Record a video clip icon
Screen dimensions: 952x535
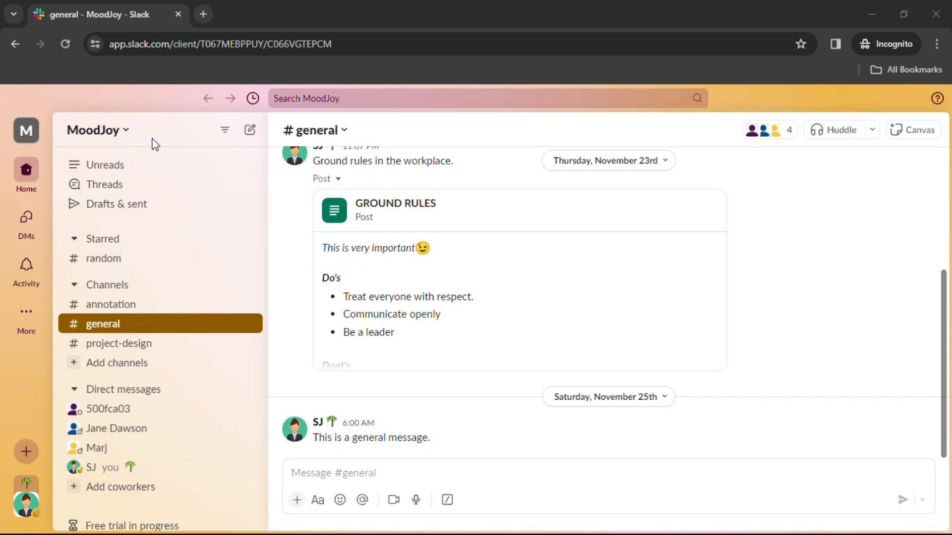[x=394, y=499]
